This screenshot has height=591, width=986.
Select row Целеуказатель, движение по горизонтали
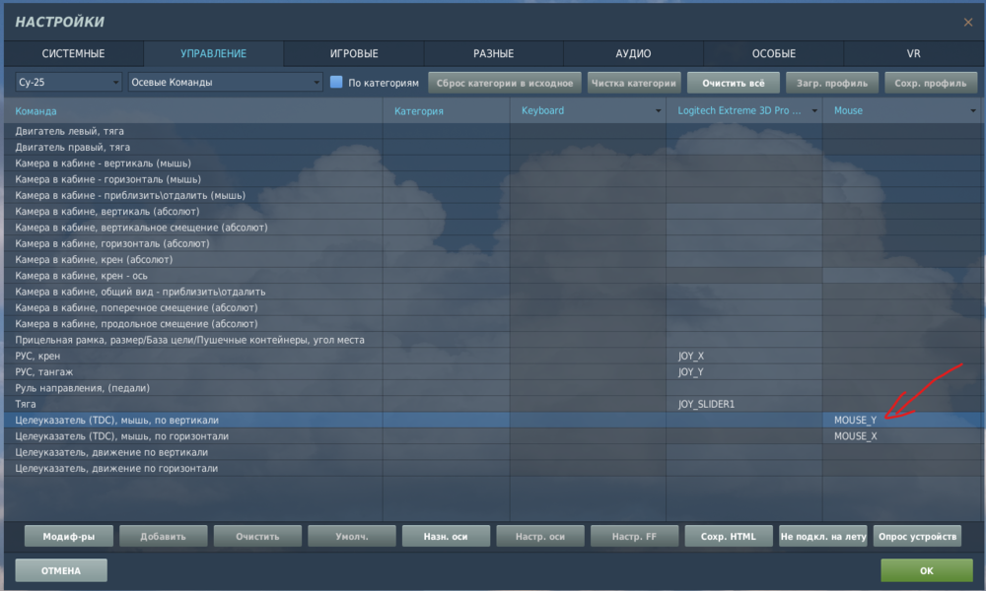tap(494, 469)
